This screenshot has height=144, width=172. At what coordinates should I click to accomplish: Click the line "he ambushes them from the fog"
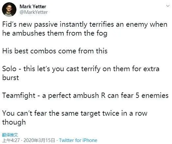point(55,33)
